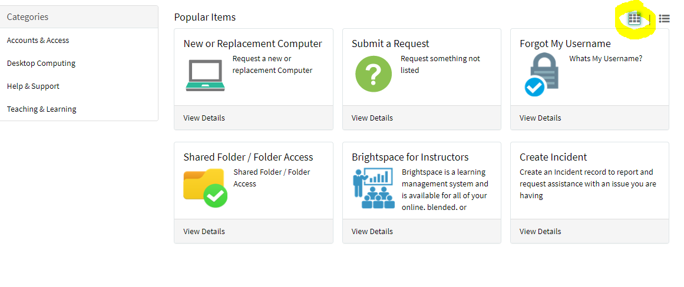This screenshot has width=684, height=287.
Task: View Details for Brightspace for Instructors
Action: coord(372,231)
